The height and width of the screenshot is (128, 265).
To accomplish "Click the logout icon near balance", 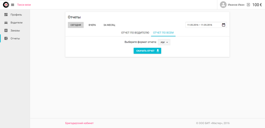I will click(x=248, y=5).
